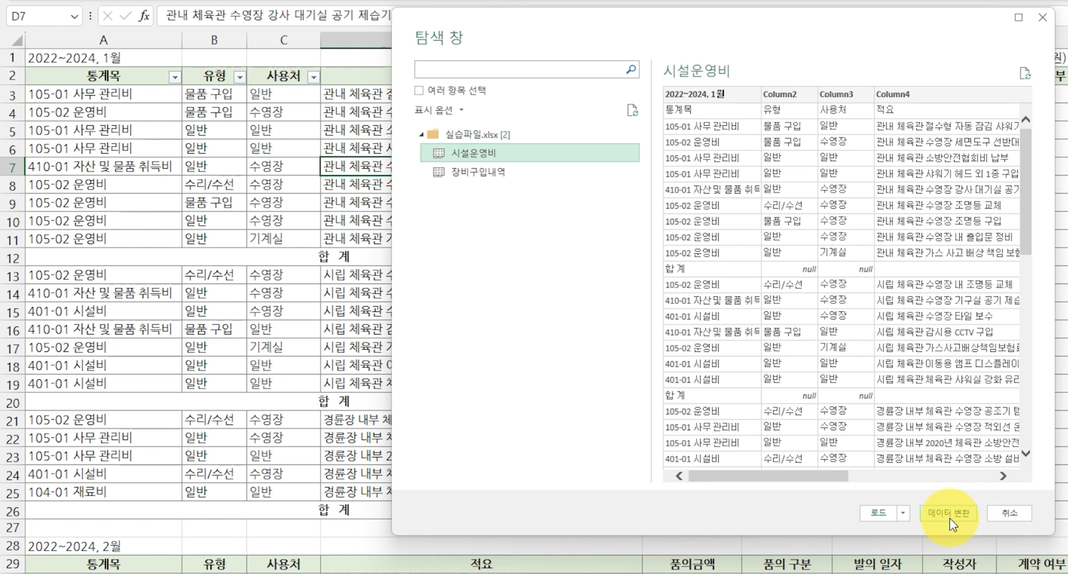Open the 유형 column filter dropdown
Viewport: 1068px width, 574px height.
coord(240,77)
